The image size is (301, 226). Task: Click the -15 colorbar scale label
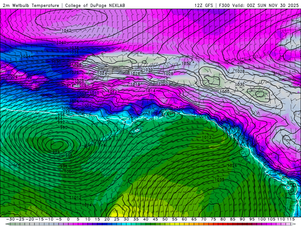[39, 219]
